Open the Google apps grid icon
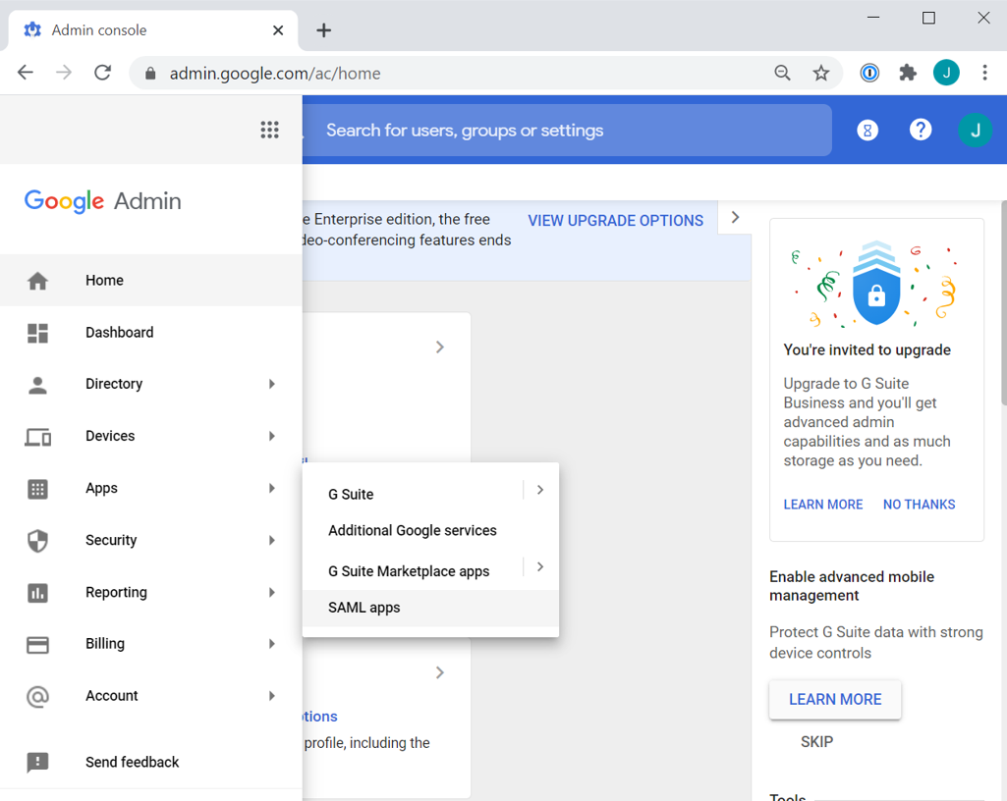Image resolution: width=1007 pixels, height=801 pixels. click(x=269, y=130)
